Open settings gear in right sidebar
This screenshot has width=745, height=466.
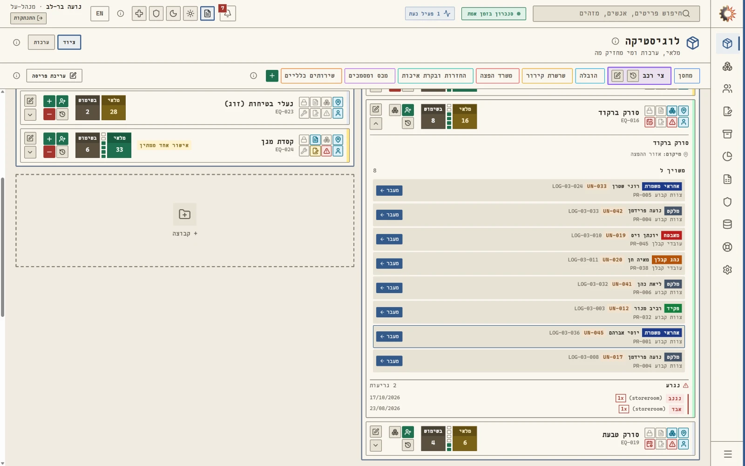(x=727, y=270)
